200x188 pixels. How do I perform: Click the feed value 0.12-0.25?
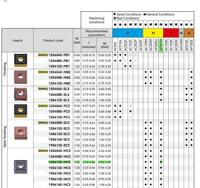[89, 89]
